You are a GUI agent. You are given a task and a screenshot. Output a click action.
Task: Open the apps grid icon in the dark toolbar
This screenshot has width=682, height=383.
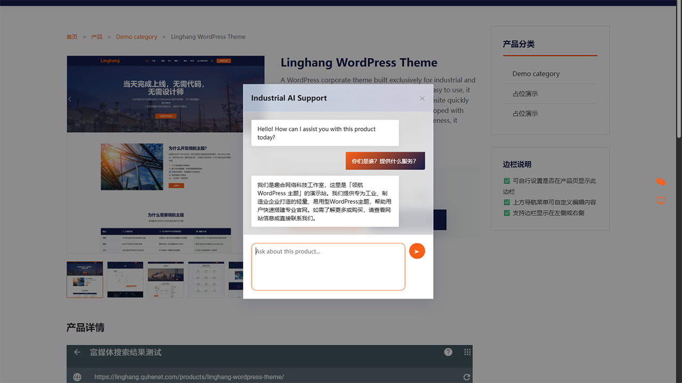point(467,352)
